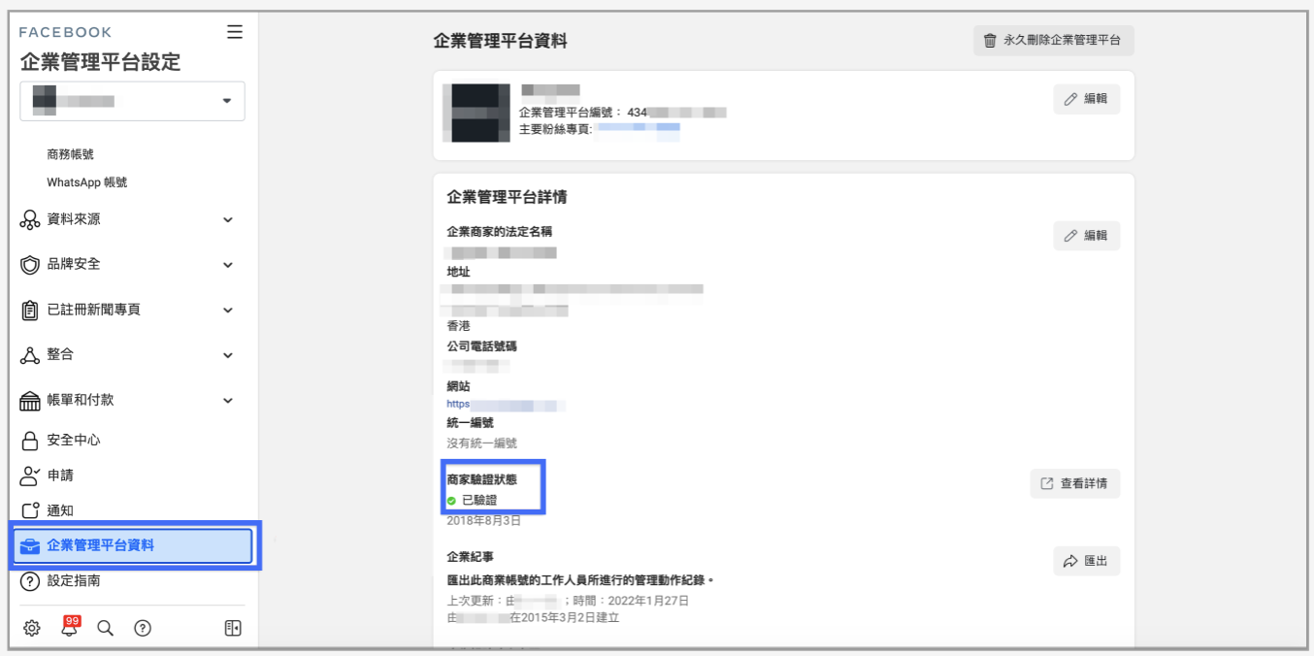Click the 企業管理平台詳情 heading
This screenshot has width=1314, height=656.
coord(507,197)
